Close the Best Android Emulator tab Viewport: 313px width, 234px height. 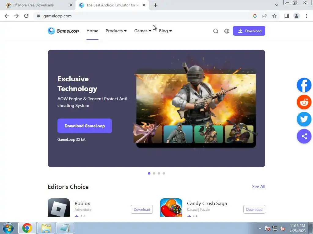144,5
